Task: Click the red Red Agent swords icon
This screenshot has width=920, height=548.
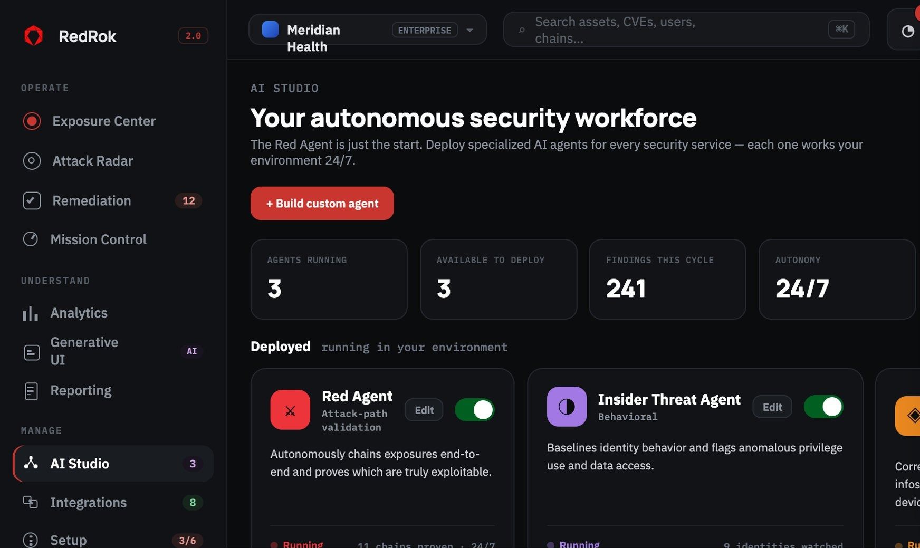Action: pos(290,410)
